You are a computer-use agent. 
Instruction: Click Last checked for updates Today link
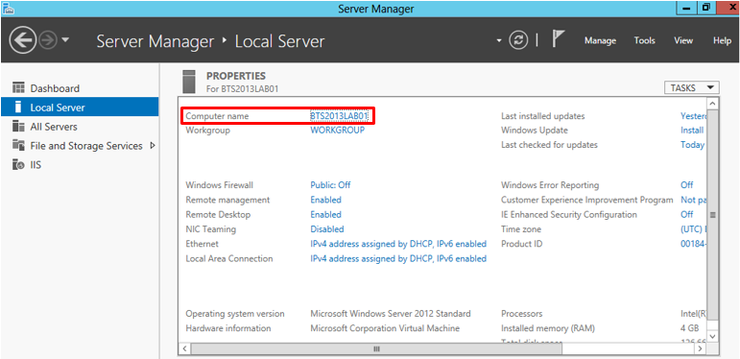pos(692,145)
